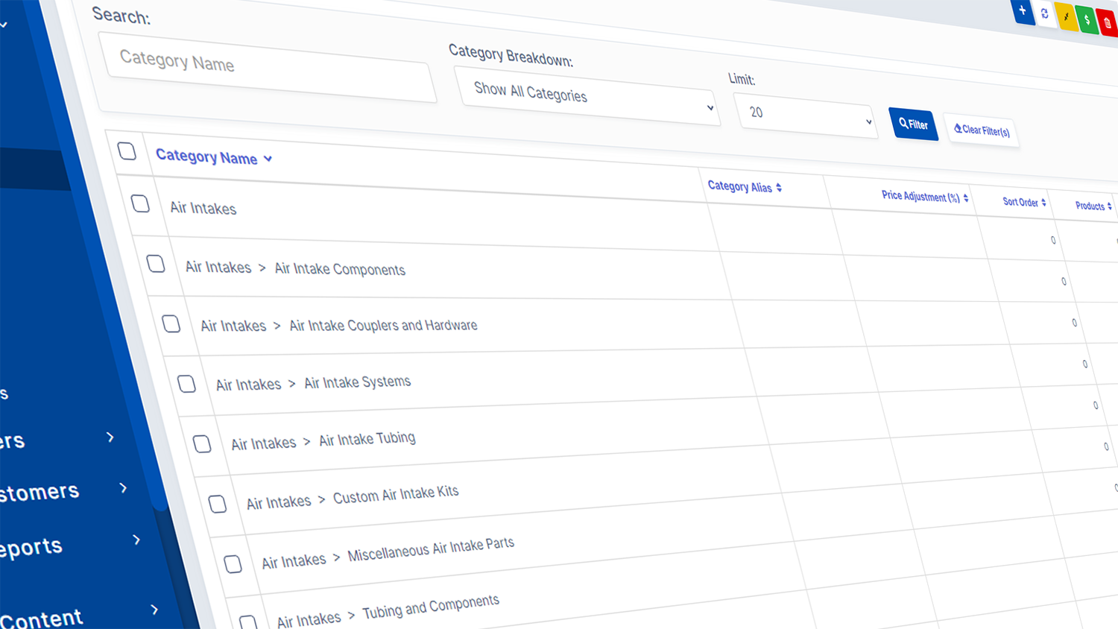This screenshot has width=1118, height=629.
Task: Click the Category Alias column header
Action: 739,186
